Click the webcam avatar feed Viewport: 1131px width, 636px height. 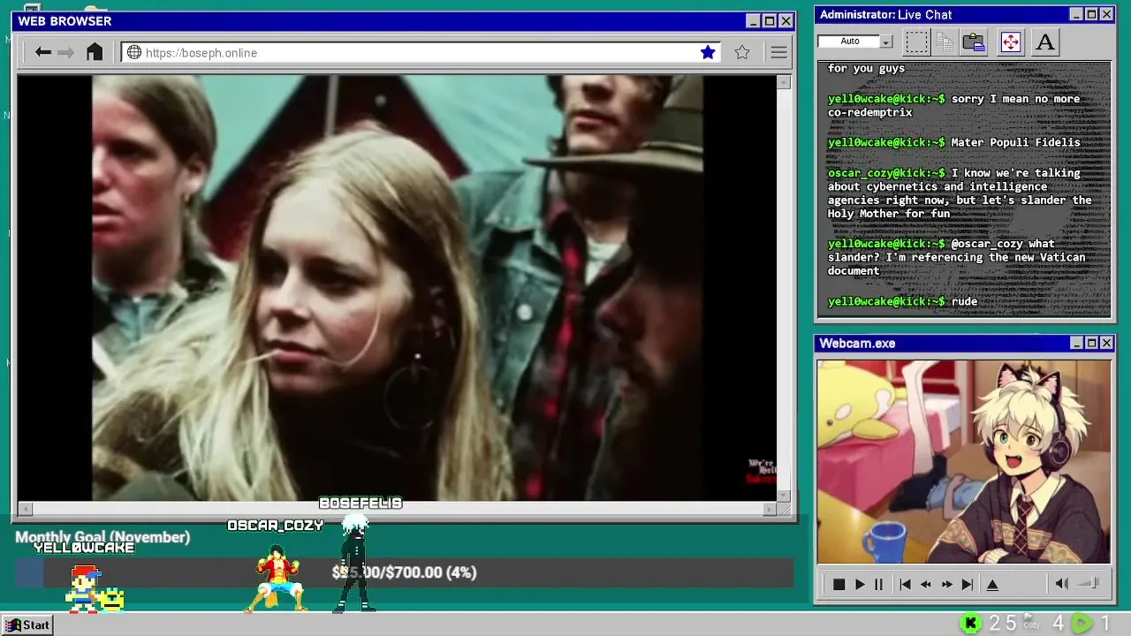coord(964,461)
